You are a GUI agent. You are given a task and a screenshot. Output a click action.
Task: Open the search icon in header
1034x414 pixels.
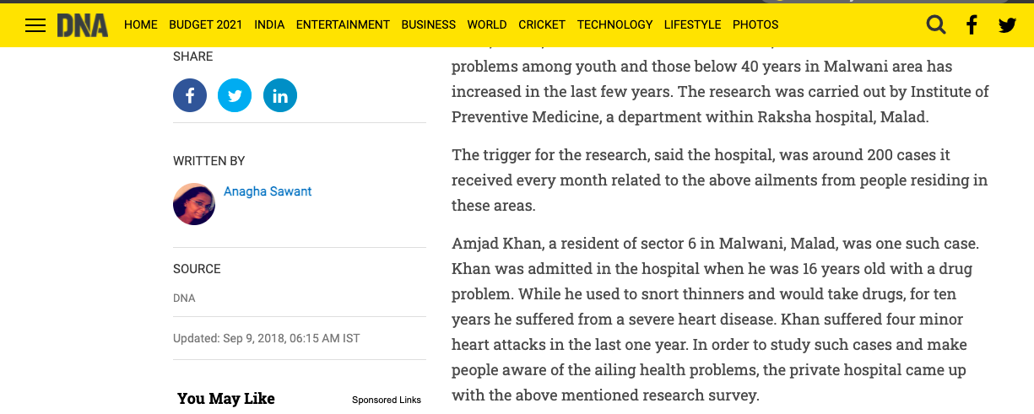[935, 24]
